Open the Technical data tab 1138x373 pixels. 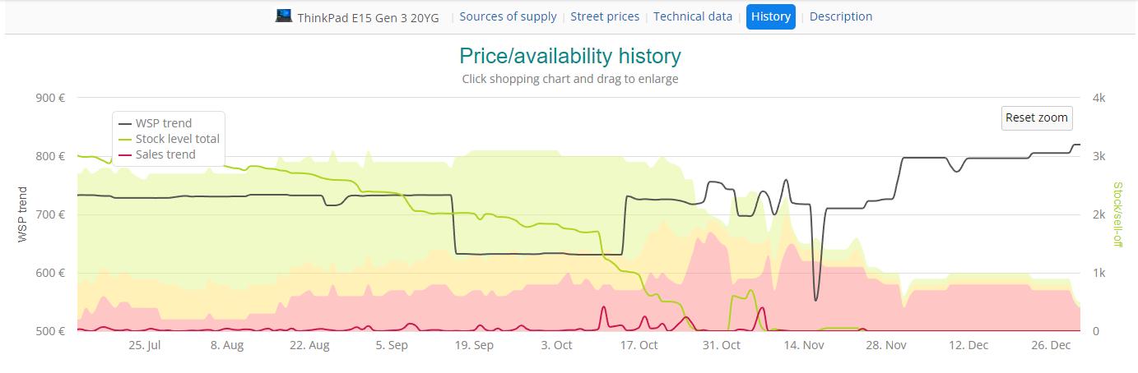click(693, 16)
